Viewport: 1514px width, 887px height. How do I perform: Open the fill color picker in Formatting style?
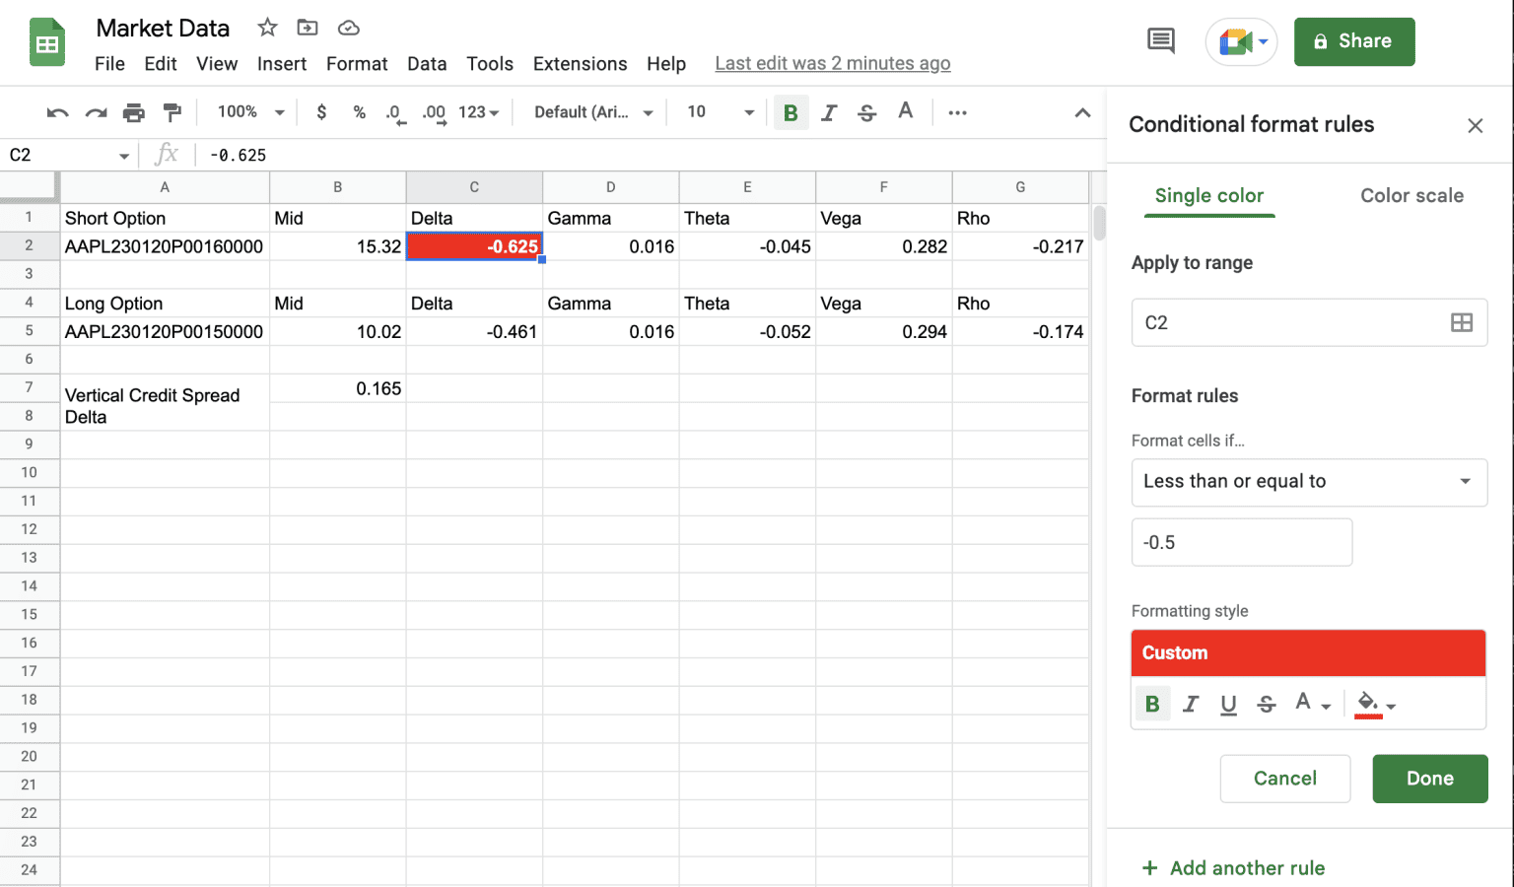1370,703
